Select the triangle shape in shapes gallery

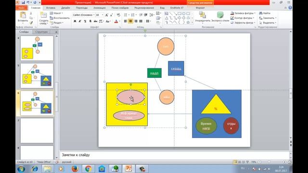coord(167,18)
